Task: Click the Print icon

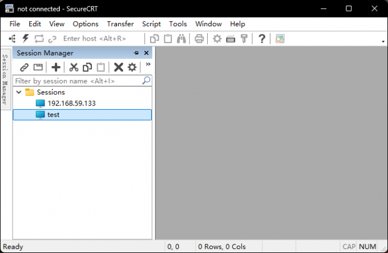Action: point(199,39)
